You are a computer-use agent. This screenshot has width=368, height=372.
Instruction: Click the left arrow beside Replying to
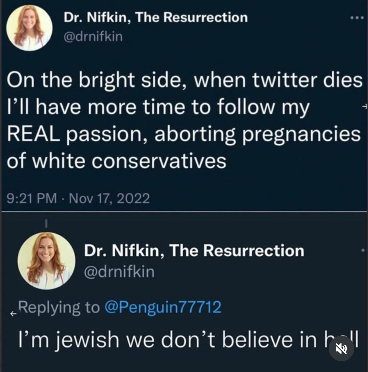point(13,314)
